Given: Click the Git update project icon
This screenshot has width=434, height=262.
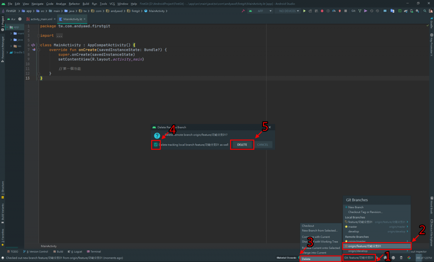Looking at the screenshot, I should (x=360, y=11).
